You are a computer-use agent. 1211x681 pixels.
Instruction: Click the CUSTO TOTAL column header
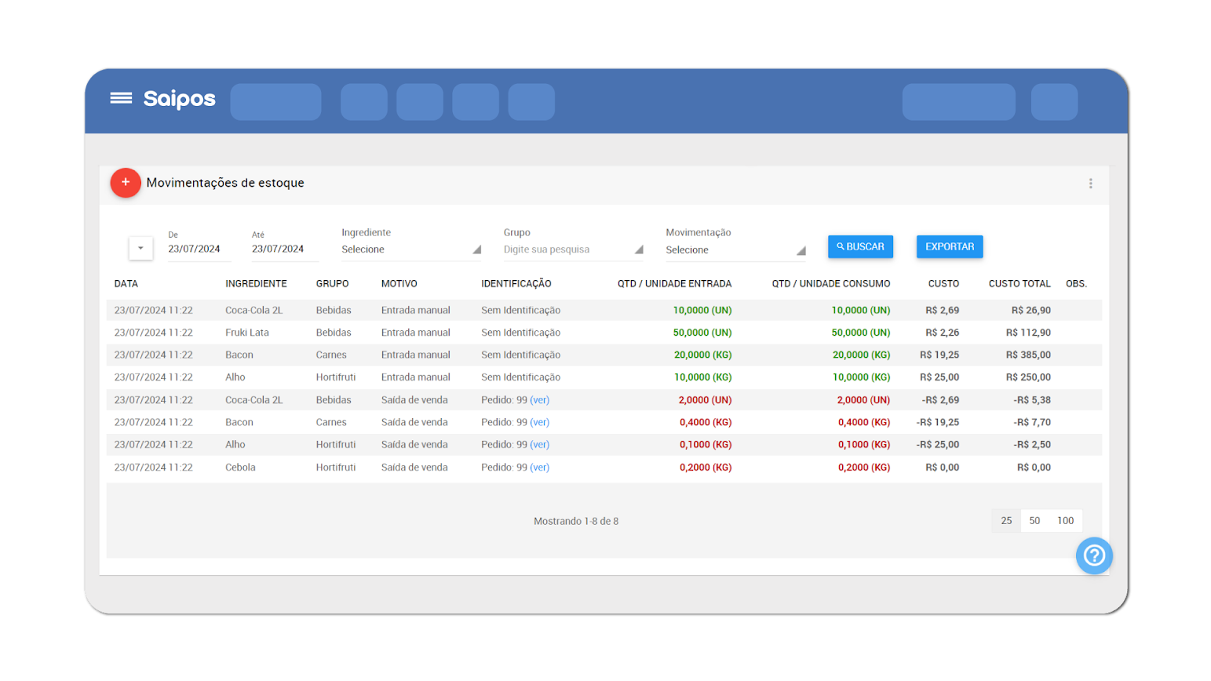pyautogui.click(x=1020, y=284)
